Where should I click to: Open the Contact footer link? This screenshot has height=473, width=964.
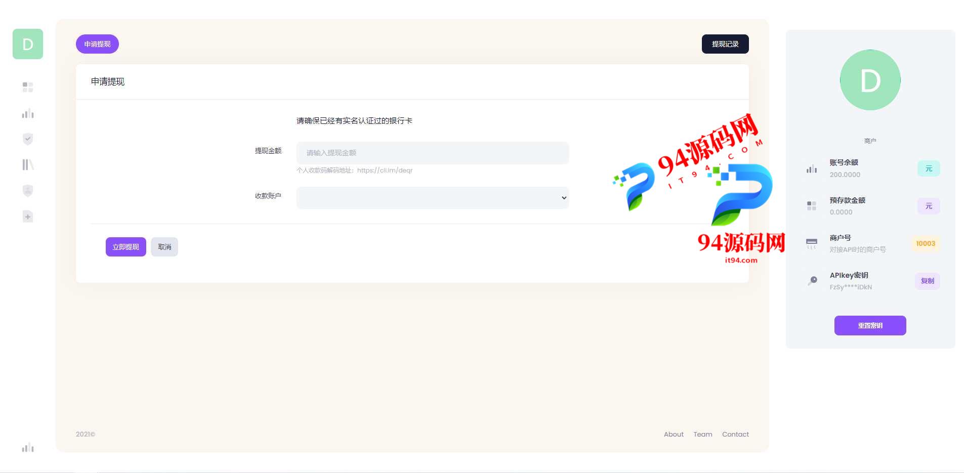pos(735,434)
